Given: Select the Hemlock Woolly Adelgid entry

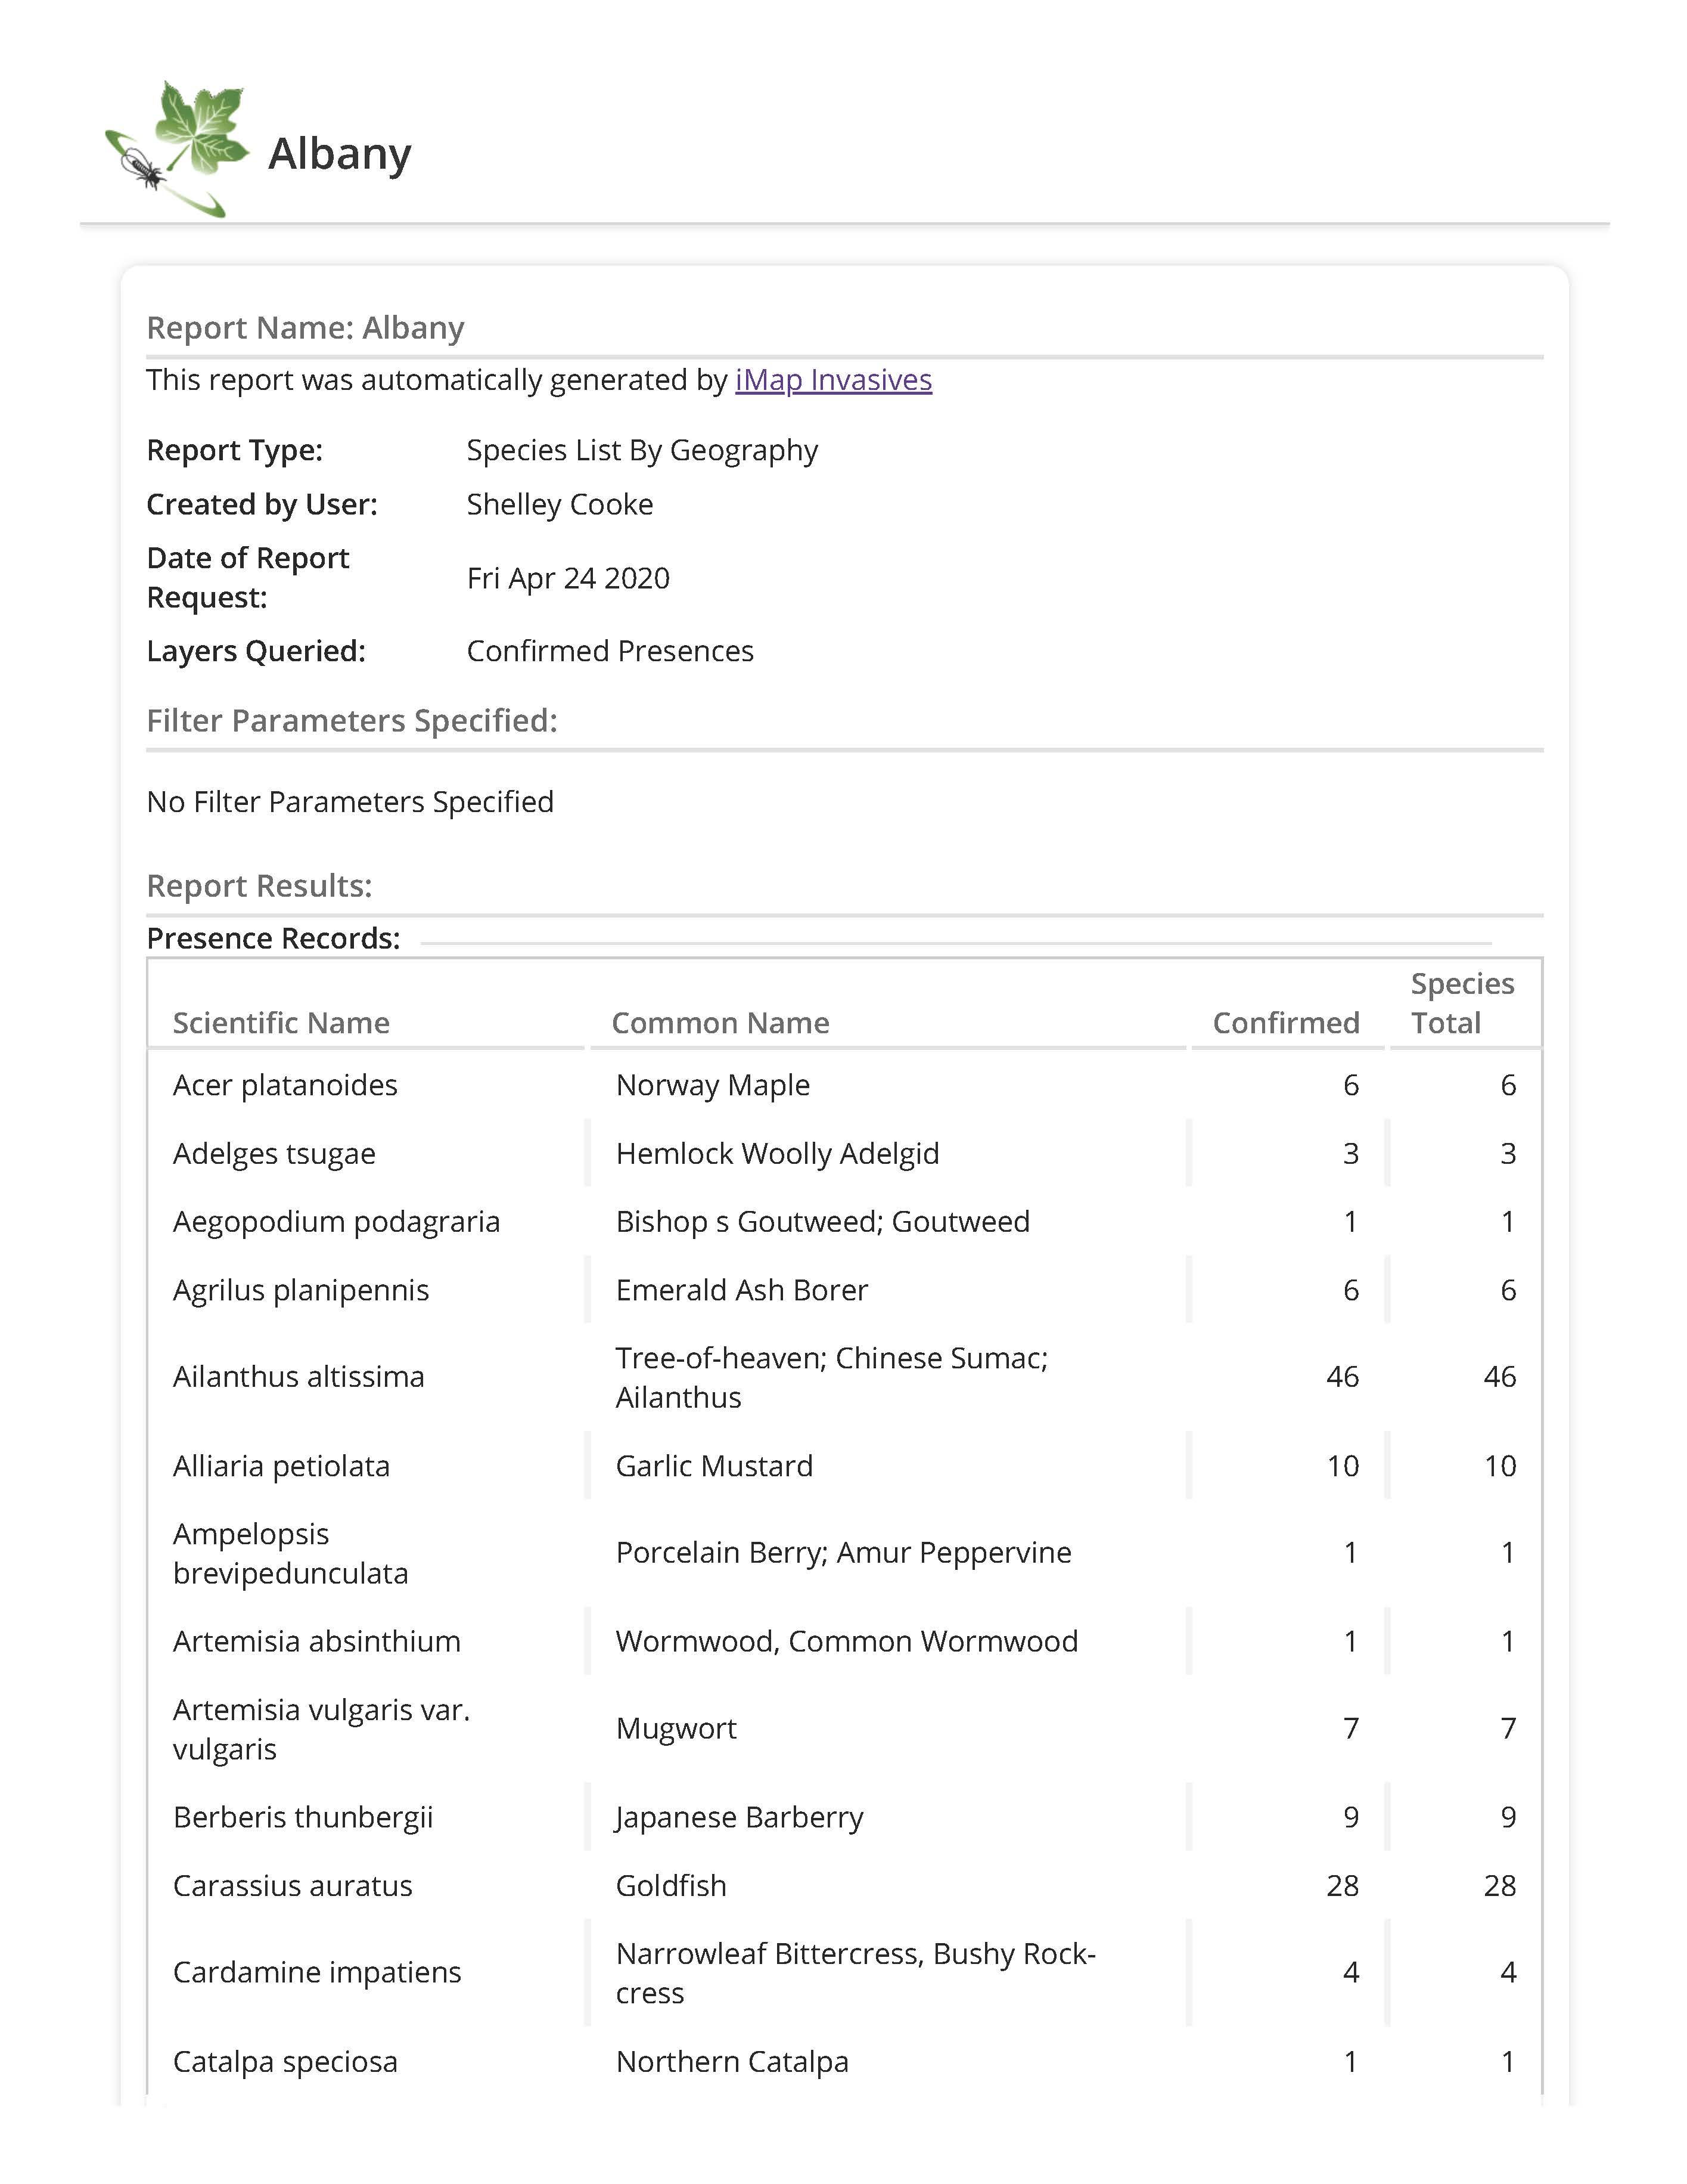Looking at the screenshot, I should click(776, 1153).
